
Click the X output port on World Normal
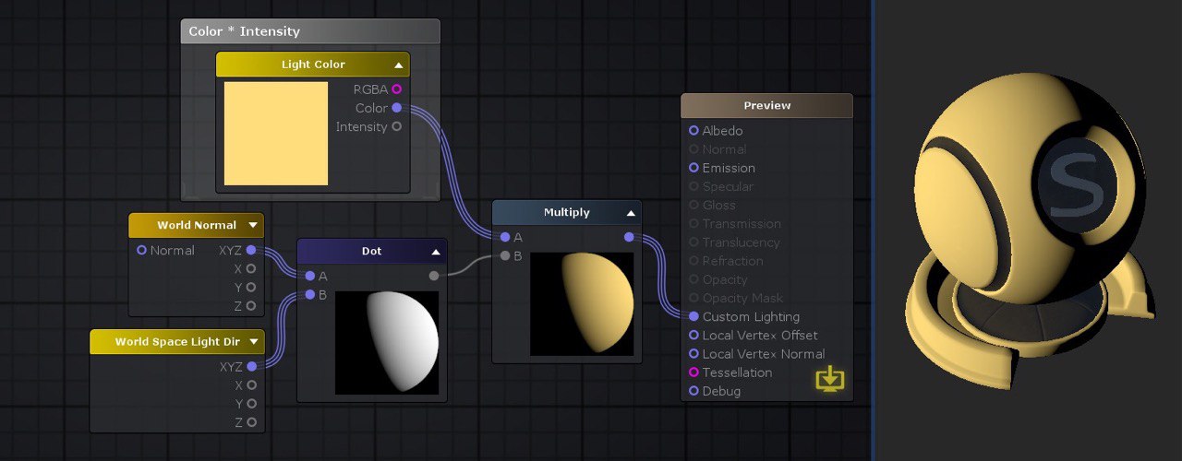point(251,268)
